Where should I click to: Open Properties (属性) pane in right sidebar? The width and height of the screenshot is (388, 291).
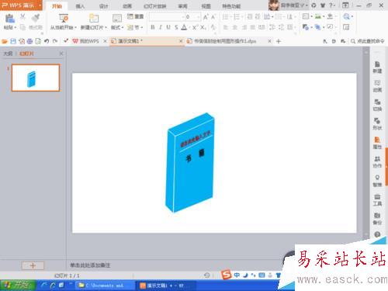(377, 143)
